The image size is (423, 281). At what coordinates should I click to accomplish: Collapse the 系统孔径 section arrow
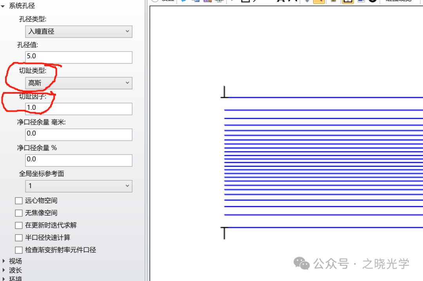point(3,6)
